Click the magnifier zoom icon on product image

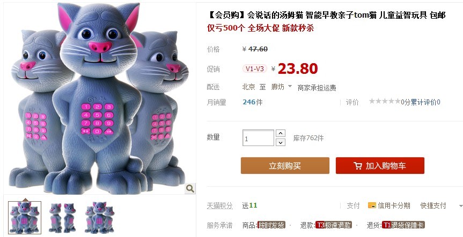pyautogui.click(x=190, y=188)
